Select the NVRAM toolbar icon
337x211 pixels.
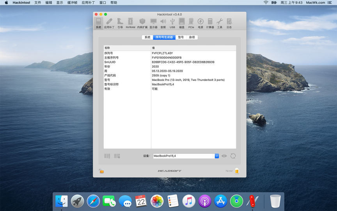pos(130,23)
